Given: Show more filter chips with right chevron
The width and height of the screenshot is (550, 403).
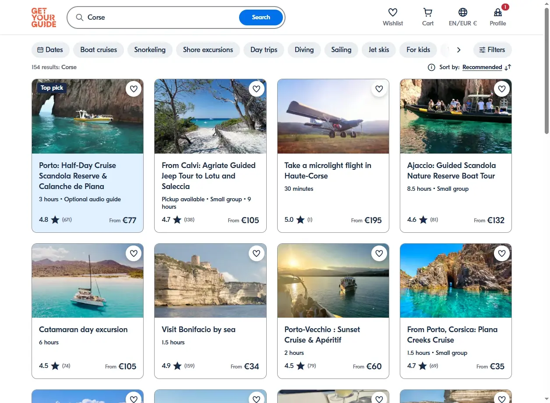Looking at the screenshot, I should coord(458,50).
